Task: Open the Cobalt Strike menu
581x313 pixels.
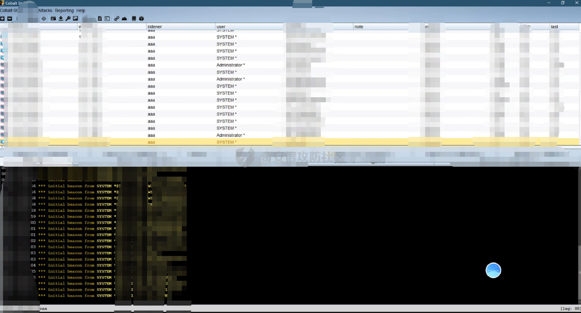Action: [9, 10]
